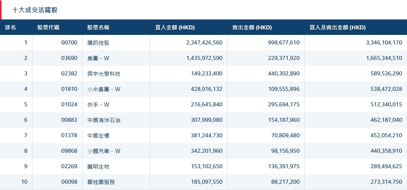
Task: Click sell amount 88,217,200
Action: pos(285,182)
